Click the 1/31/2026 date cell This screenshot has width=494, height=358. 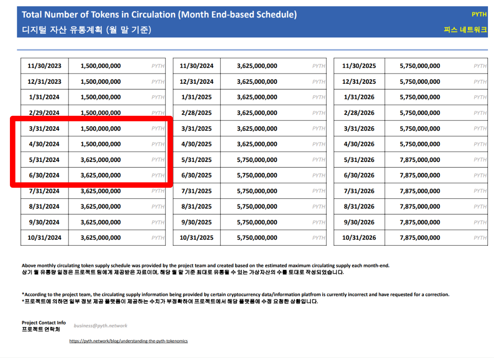359,97
